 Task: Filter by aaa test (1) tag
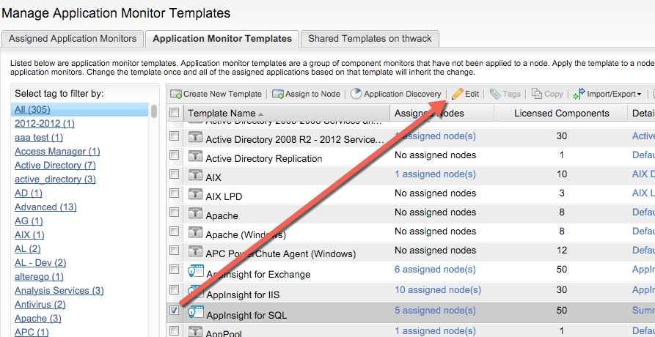pyautogui.click(x=39, y=137)
